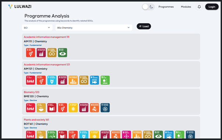222x140 pixels.
Task: Open the SCI faculty dropdown
Action: click(37, 28)
